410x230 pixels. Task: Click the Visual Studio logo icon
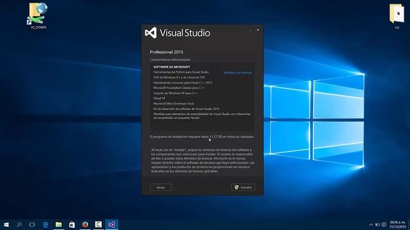coord(151,33)
